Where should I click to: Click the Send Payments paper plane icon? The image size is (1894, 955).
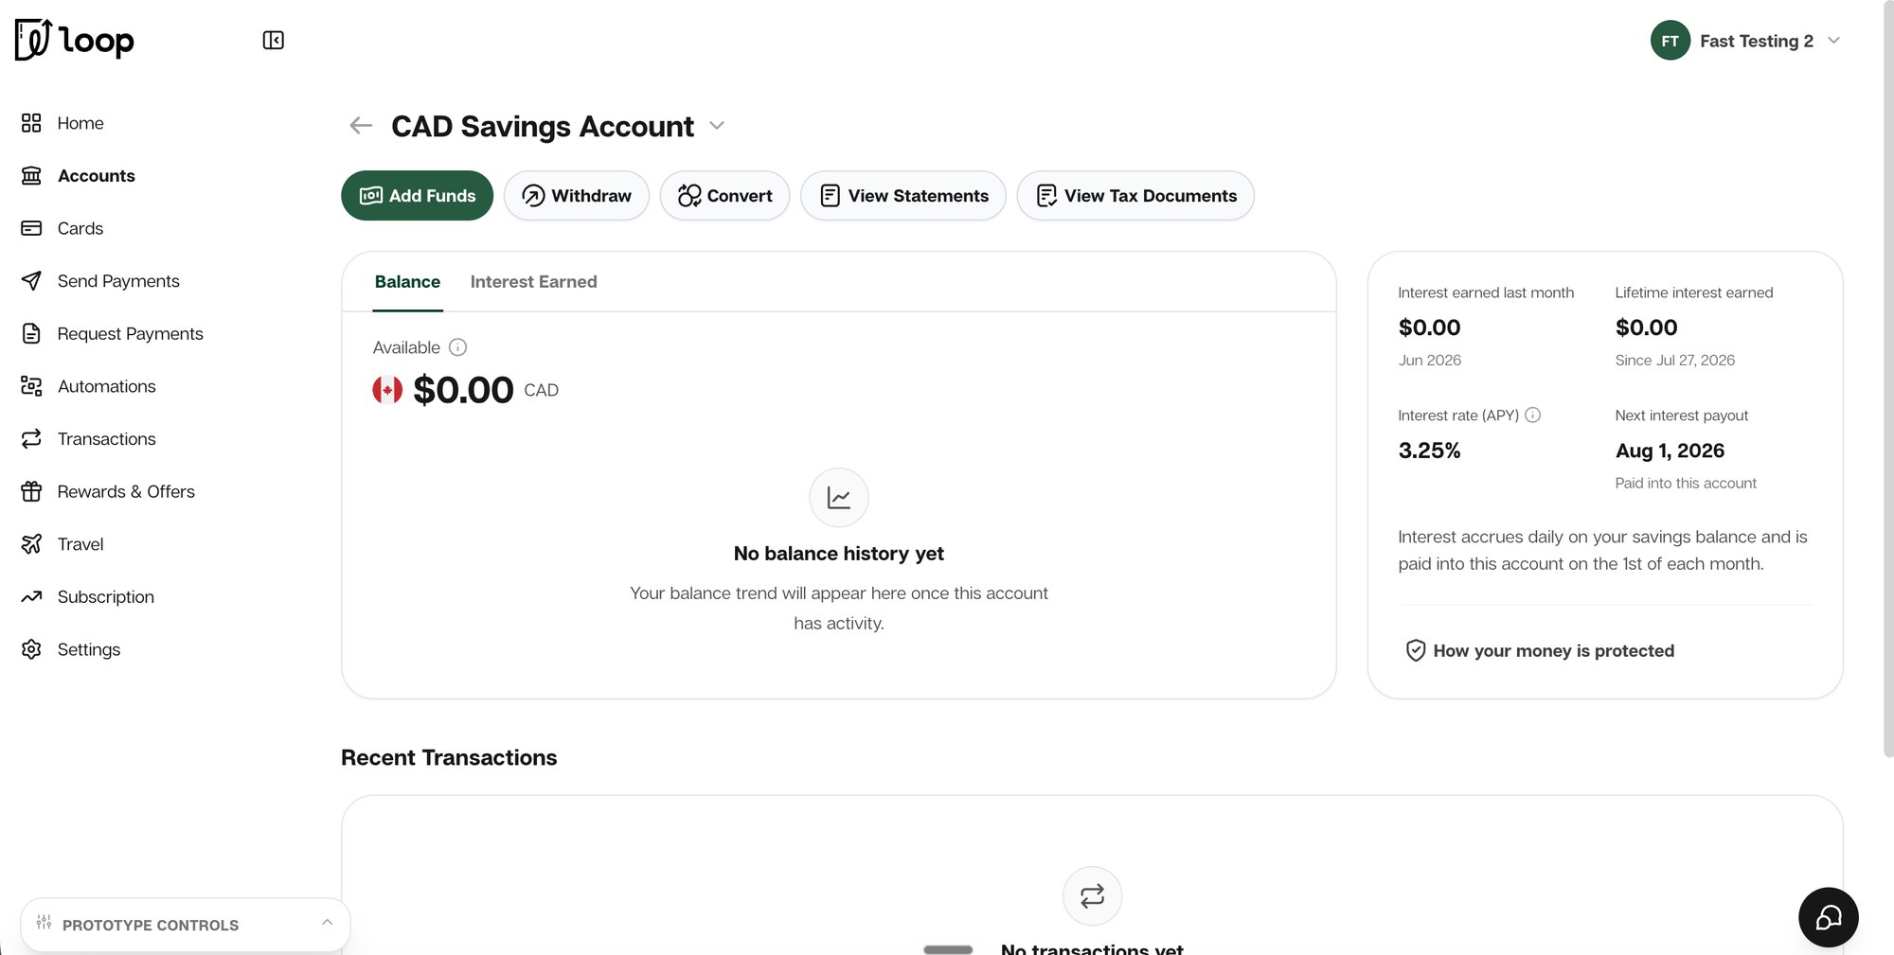point(31,281)
